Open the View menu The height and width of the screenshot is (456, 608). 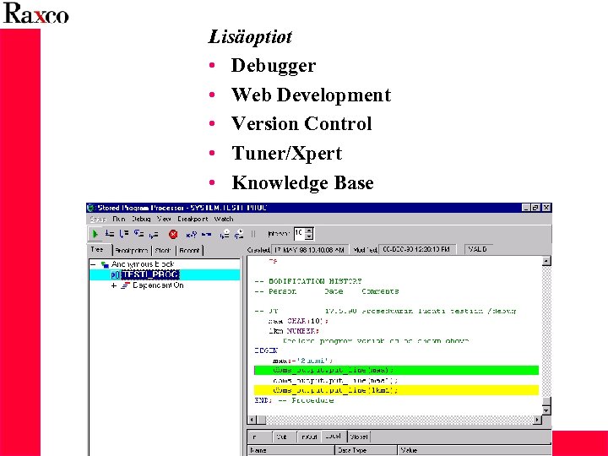(x=164, y=219)
